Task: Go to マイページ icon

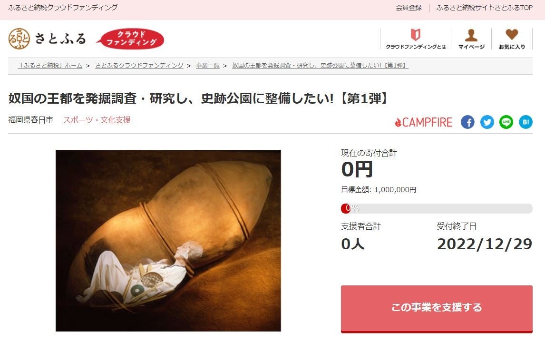Action: click(471, 39)
